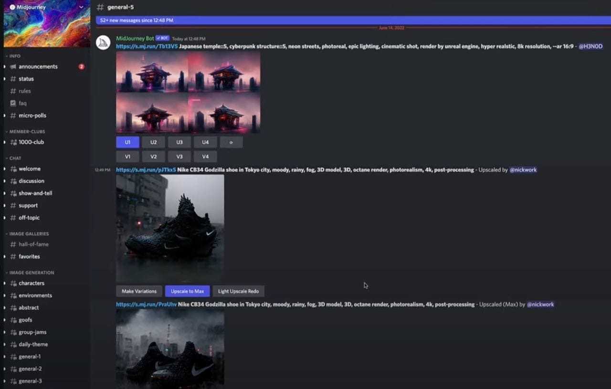Click the V3 variation button
The height and width of the screenshot is (389, 611).
179,157
